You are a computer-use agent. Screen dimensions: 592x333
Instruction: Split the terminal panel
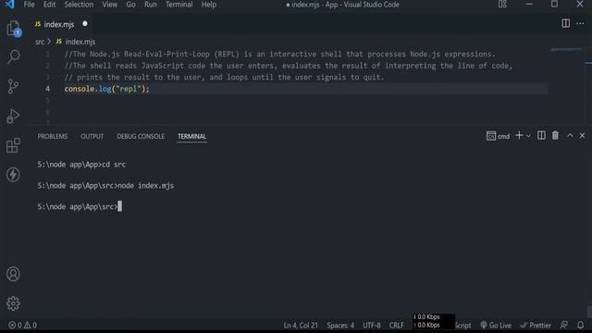pos(541,136)
